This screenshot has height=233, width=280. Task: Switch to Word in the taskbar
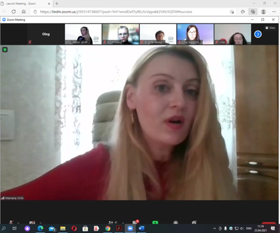pyautogui.click(x=141, y=228)
